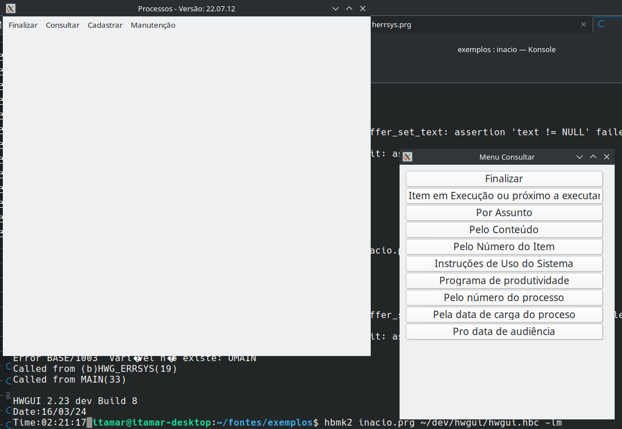Image resolution: width=622 pixels, height=429 pixels.
Task: Click X11 icon in Processos title bar
Action: [x=11, y=8]
